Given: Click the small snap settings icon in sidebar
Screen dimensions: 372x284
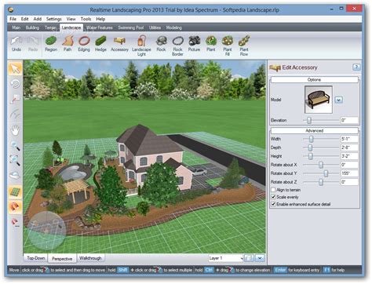Looking at the screenshot, I should click(15, 222).
